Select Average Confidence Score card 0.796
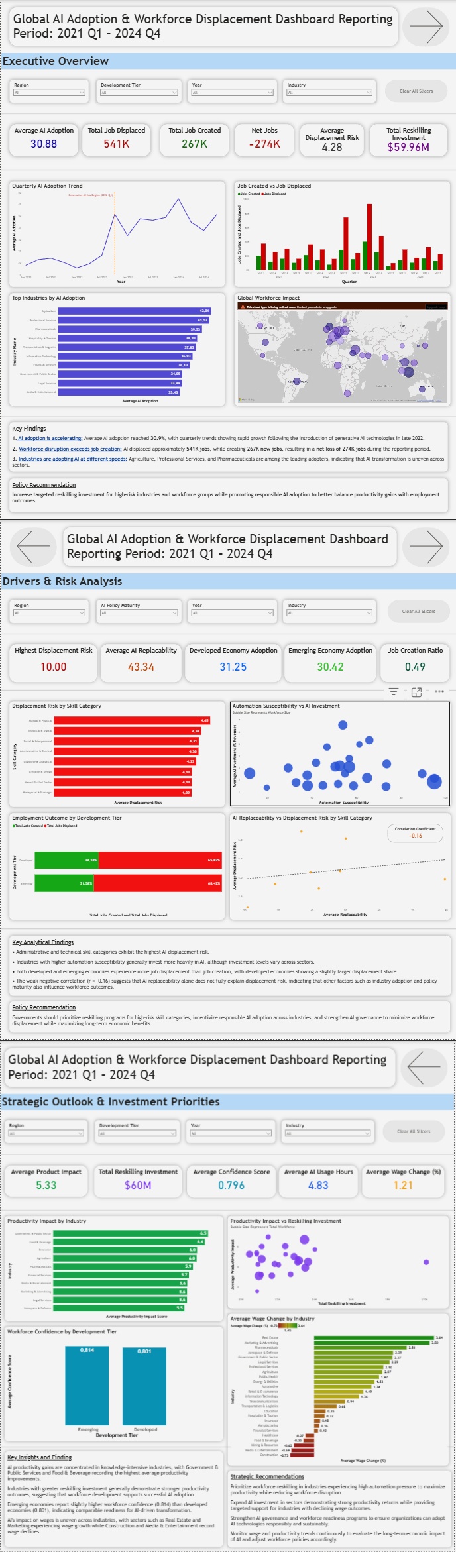 [231, 1181]
